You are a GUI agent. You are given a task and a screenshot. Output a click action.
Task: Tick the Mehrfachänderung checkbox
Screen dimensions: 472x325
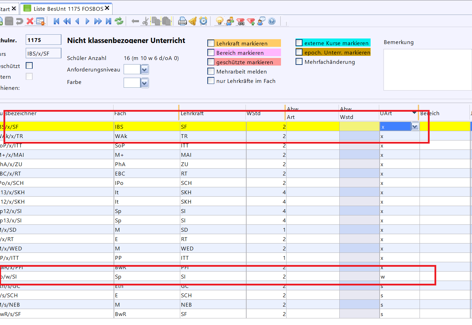click(x=299, y=62)
